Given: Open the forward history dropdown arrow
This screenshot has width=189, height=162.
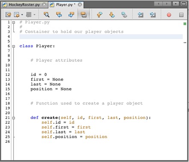Looking at the screenshot, I should pyautogui.click(x=34, y=14).
